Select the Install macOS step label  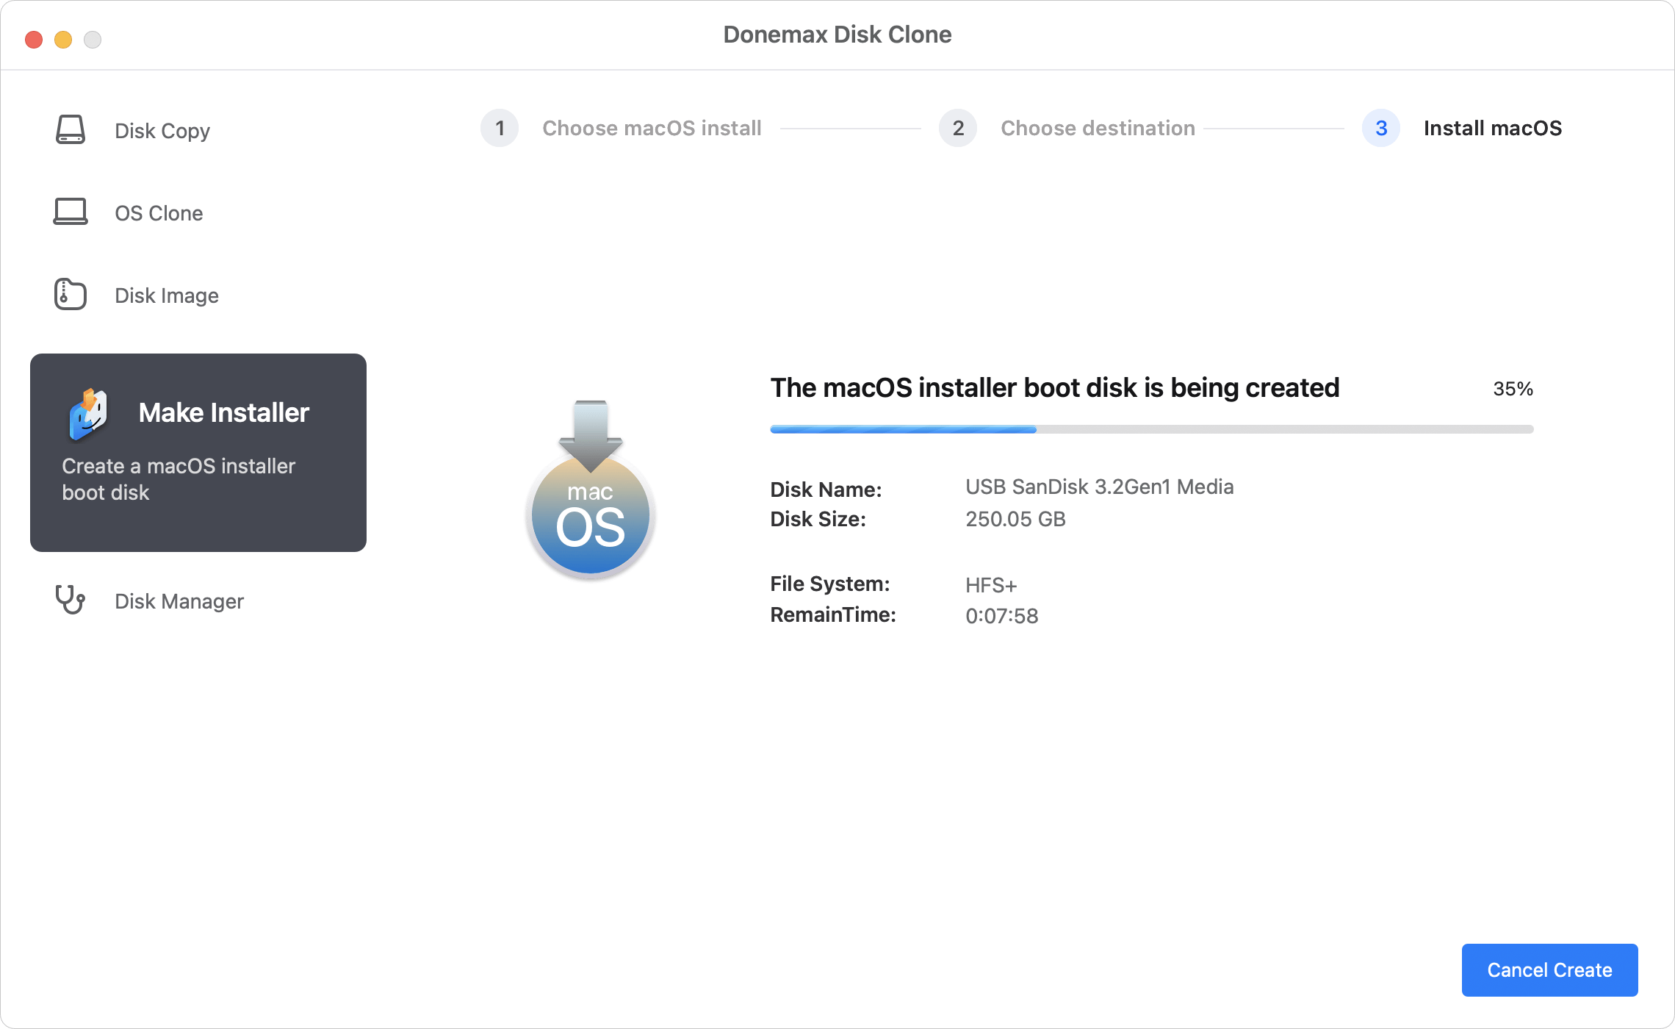[1491, 127]
